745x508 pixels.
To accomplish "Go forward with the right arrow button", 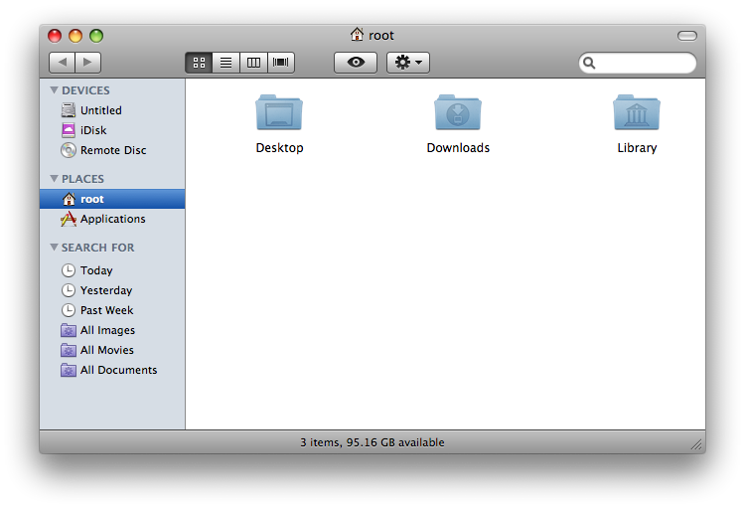I will [x=87, y=63].
